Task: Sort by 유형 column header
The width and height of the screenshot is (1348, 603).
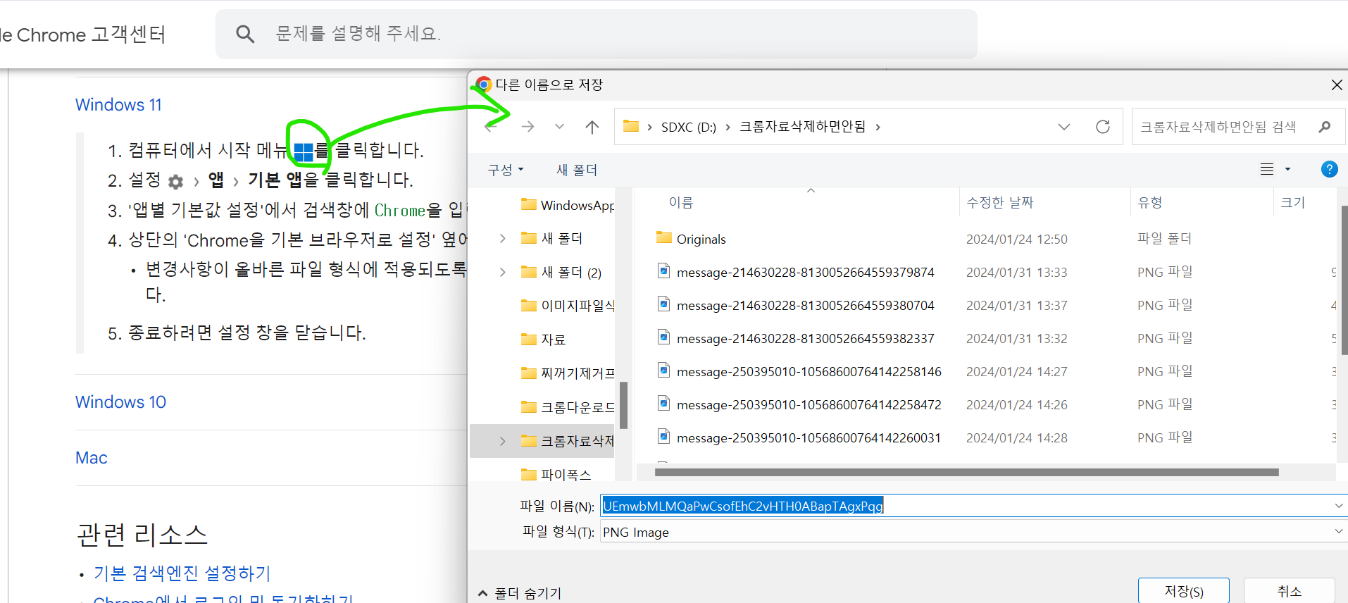Action: coord(1149,203)
